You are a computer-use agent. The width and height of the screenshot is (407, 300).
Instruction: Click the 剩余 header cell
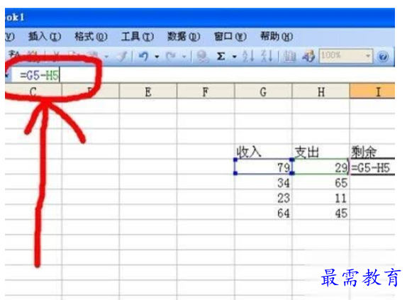pyautogui.click(x=372, y=152)
